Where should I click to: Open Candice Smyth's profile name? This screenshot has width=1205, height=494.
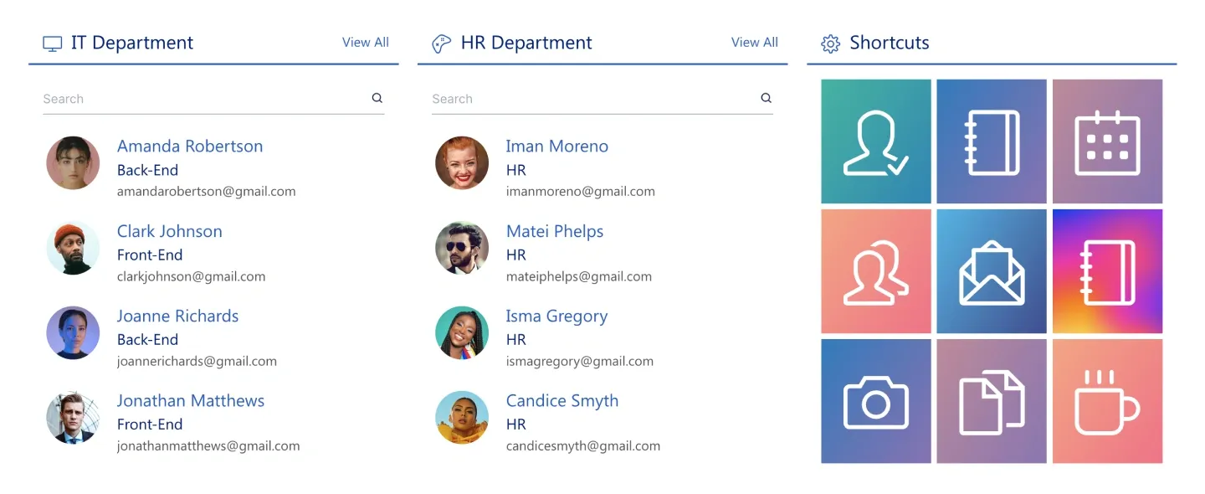click(x=562, y=401)
